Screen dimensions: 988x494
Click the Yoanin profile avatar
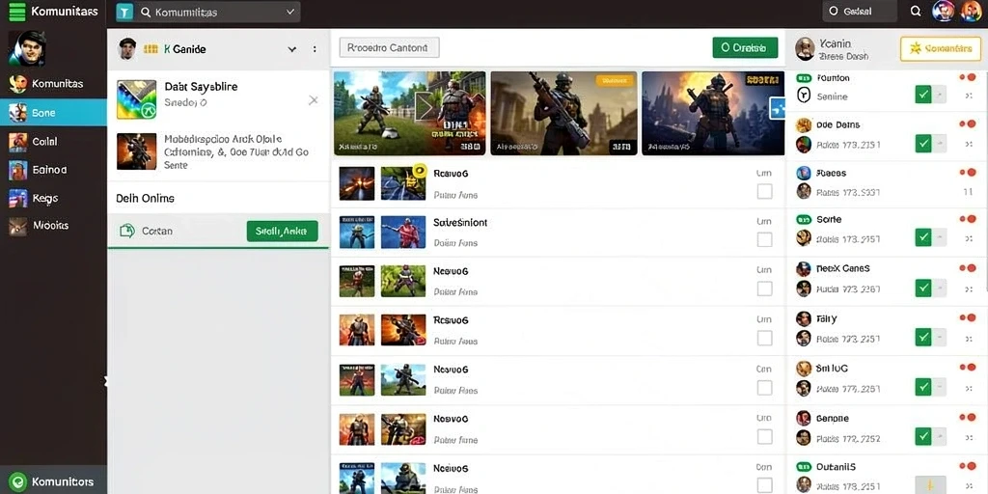click(806, 48)
